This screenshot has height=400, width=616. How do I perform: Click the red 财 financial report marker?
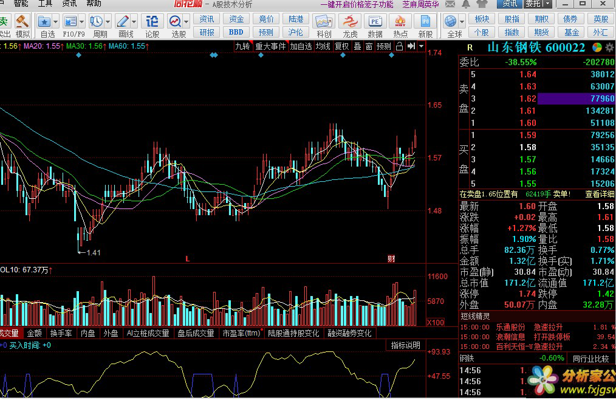pos(391,259)
